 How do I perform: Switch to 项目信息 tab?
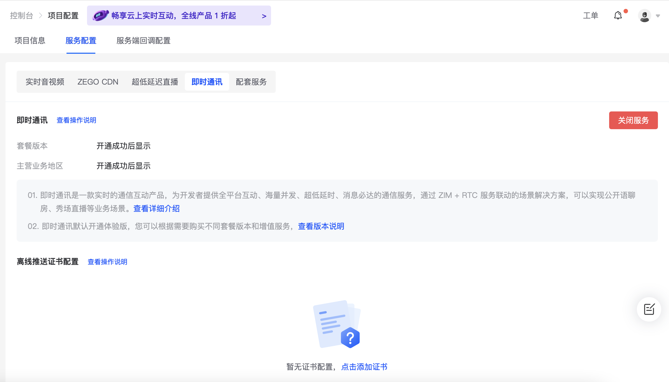[30, 41]
